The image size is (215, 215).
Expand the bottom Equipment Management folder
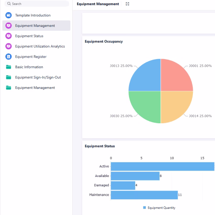coord(35,88)
